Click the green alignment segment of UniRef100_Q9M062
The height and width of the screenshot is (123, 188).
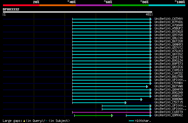(93, 116)
